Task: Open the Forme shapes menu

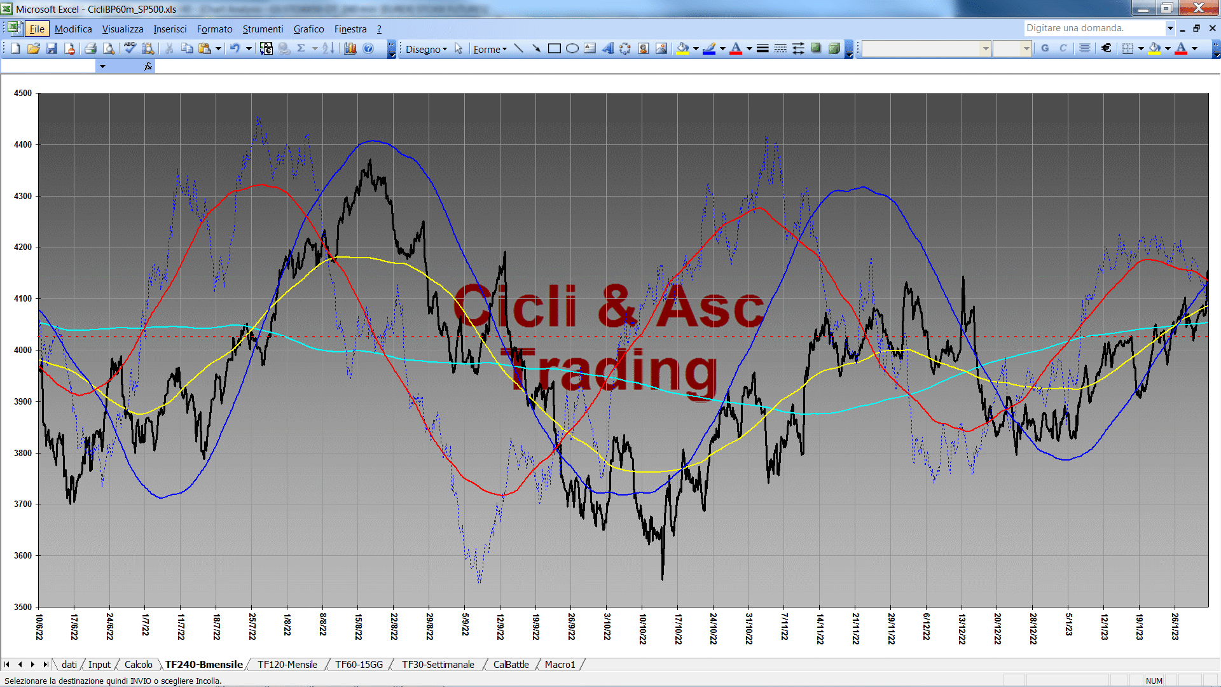Action: (490, 49)
